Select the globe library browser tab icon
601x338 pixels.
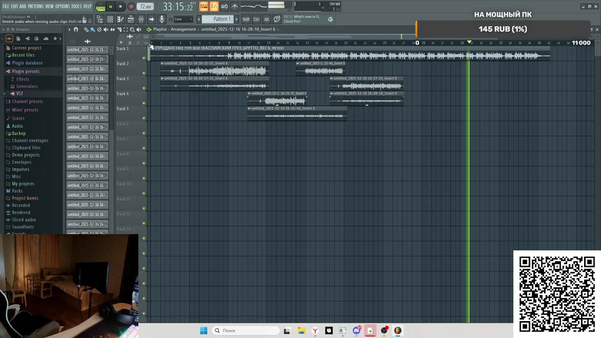[x=37, y=38]
